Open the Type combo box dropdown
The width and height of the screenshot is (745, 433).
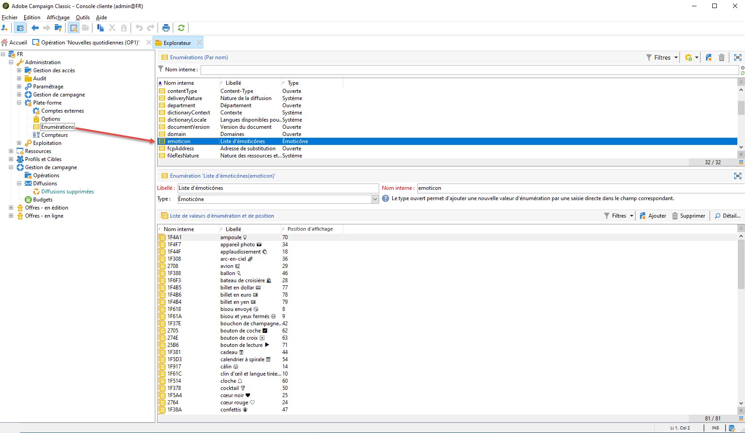(x=375, y=199)
